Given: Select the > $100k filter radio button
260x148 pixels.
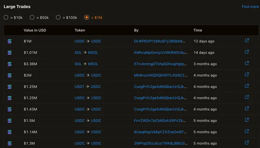Looking at the screenshot, I should pos(58,17).
